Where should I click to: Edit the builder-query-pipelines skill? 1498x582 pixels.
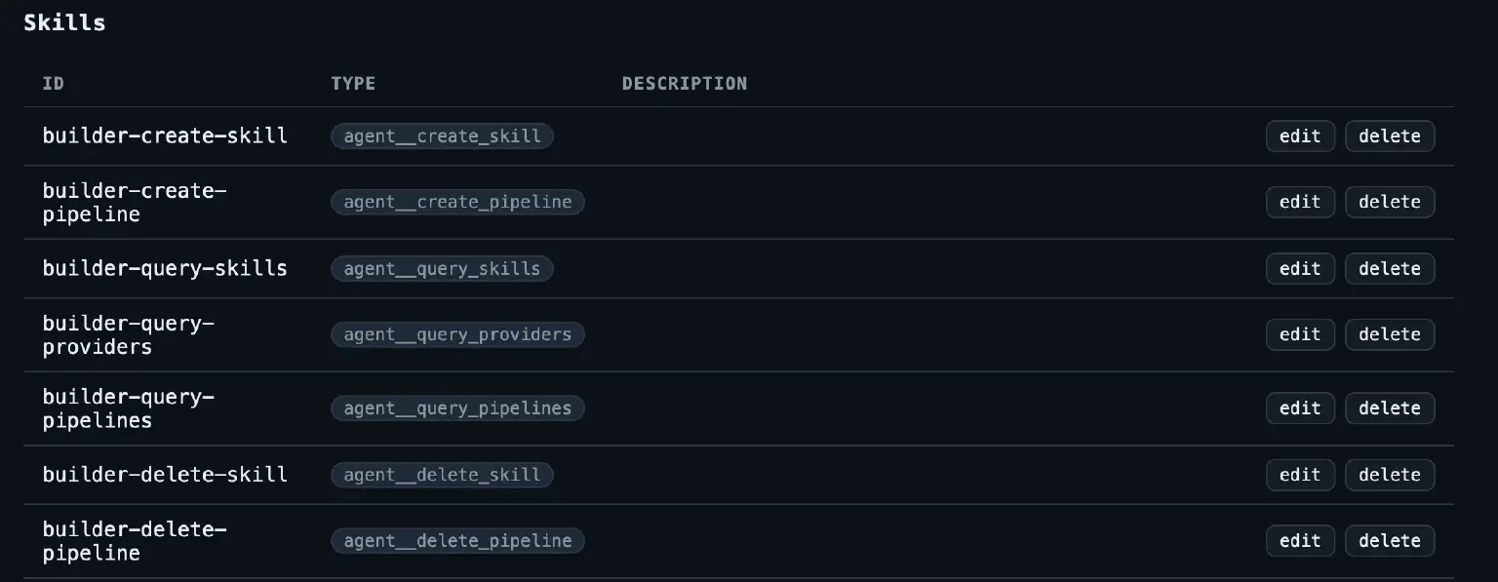pyautogui.click(x=1300, y=408)
